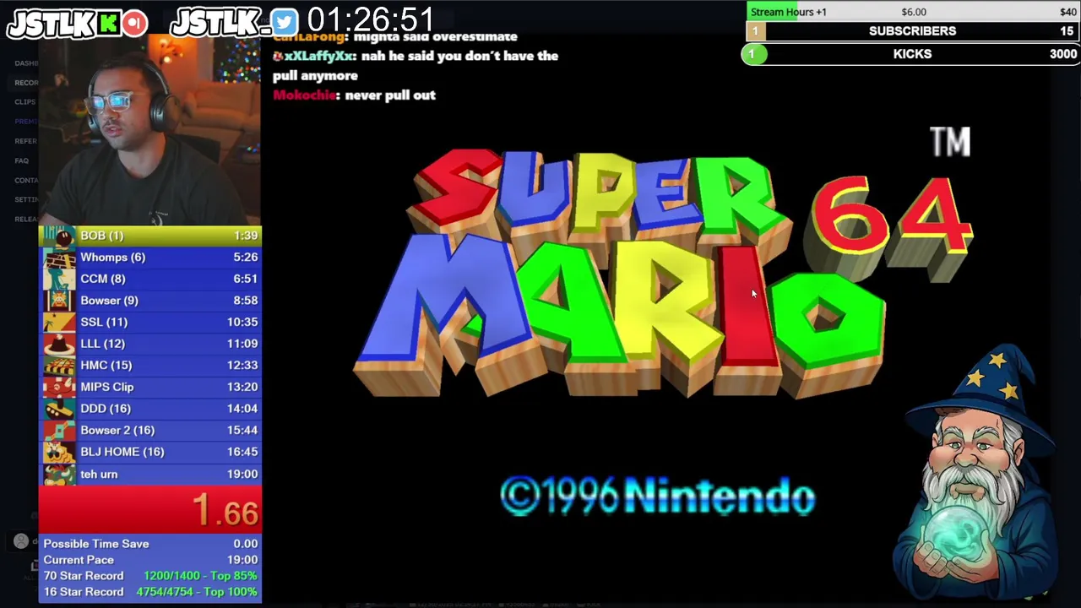Click chat username xXLaffyXx
Image resolution: width=1081 pixels, height=608 pixels.
coord(318,56)
